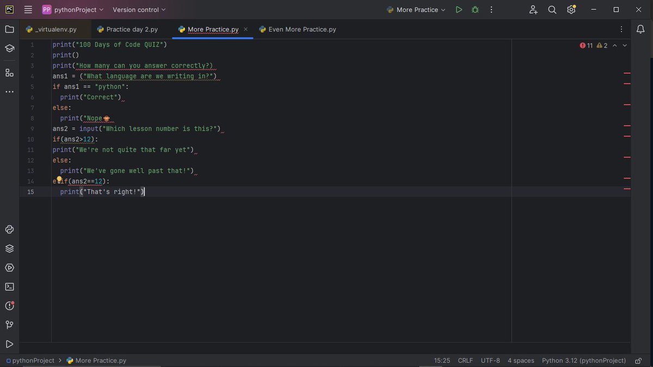Image resolution: width=653 pixels, height=367 pixels.
Task: Debug 'More Practice' with bug icon
Action: tap(475, 10)
